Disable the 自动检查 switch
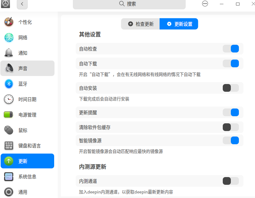The image size is (255, 198). [x=231, y=49]
